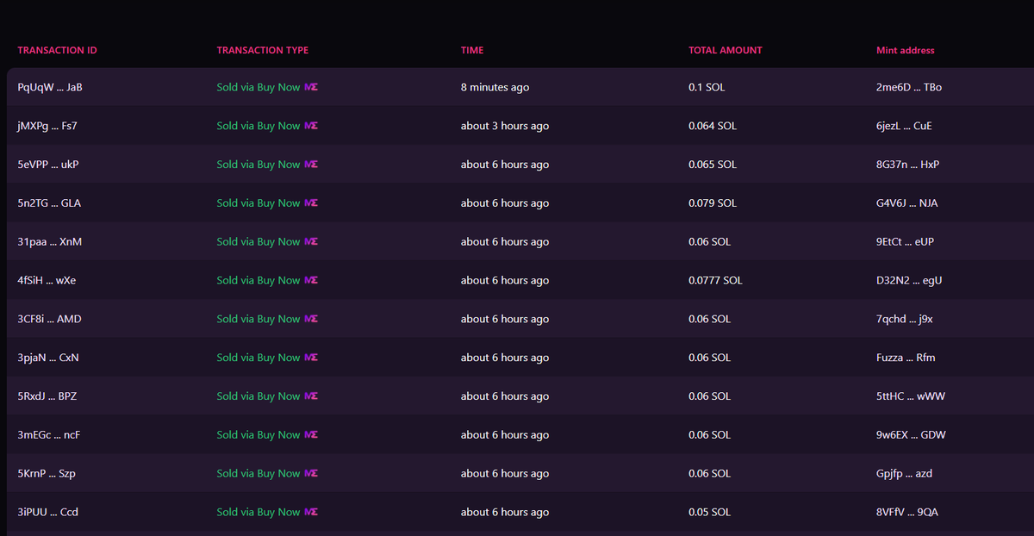Click the Magic Eden icon in 3iPUU row

[311, 512]
